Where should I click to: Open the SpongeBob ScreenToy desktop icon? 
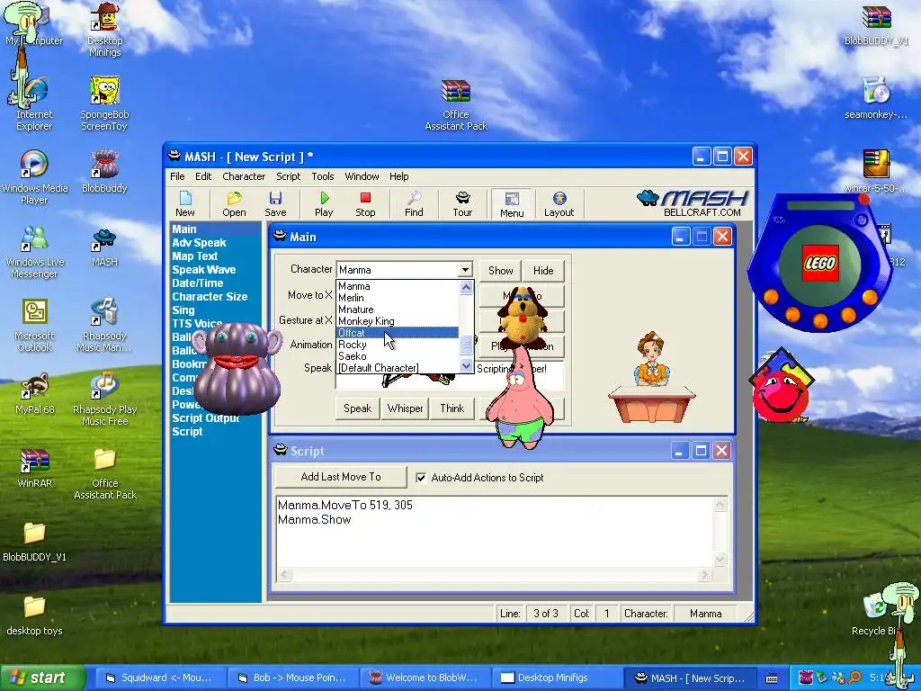[x=104, y=103]
